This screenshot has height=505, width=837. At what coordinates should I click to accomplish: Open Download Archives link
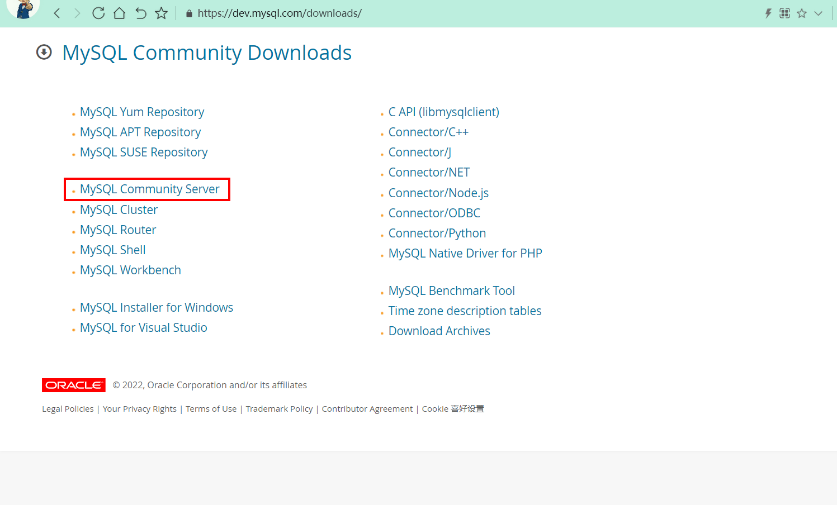pyautogui.click(x=439, y=331)
